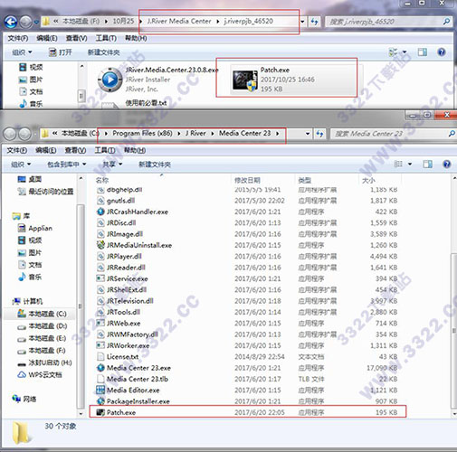Open 本地磁盘 (F:) in the navigation pane

[42, 351]
